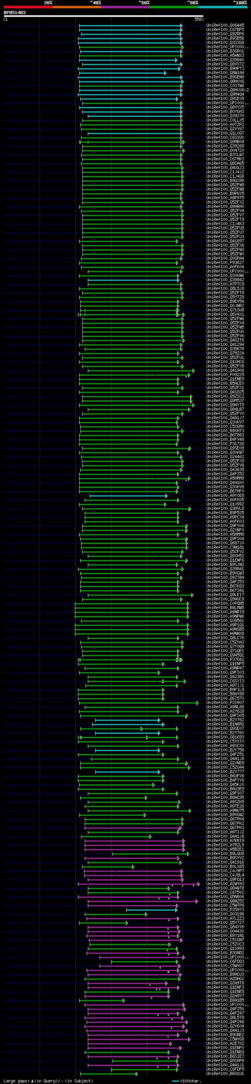Click the orange 40% identity legend segment
This screenshot has height=1084, width=251.
tap(76, 7)
